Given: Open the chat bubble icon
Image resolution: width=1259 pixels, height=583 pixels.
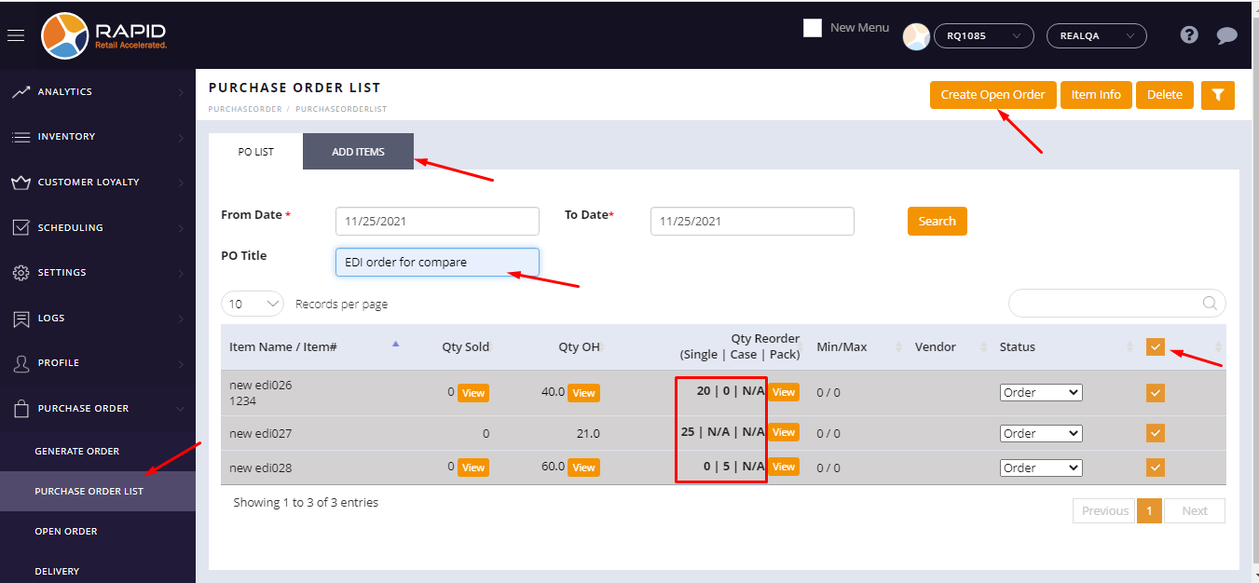Looking at the screenshot, I should 1226,35.
